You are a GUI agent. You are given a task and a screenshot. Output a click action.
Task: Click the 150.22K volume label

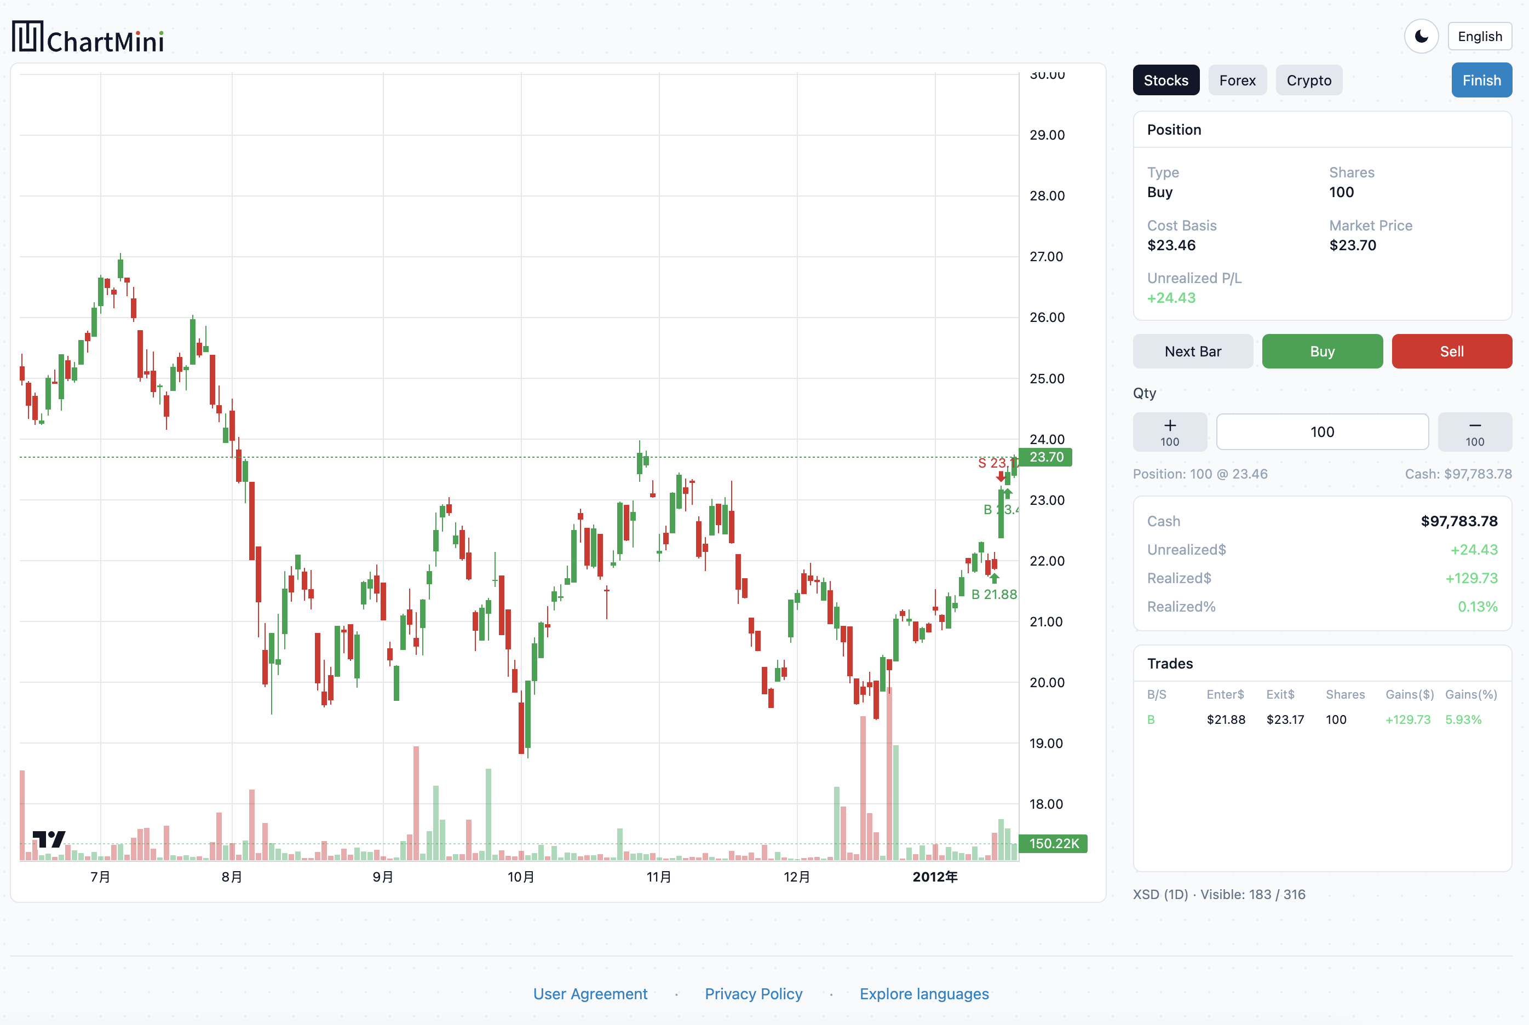(1053, 843)
